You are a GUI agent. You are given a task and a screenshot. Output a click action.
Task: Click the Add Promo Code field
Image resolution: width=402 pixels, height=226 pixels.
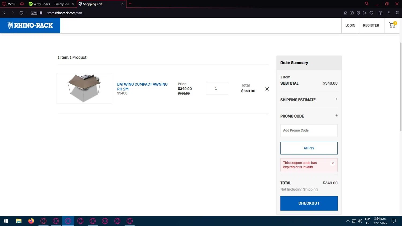(x=309, y=130)
